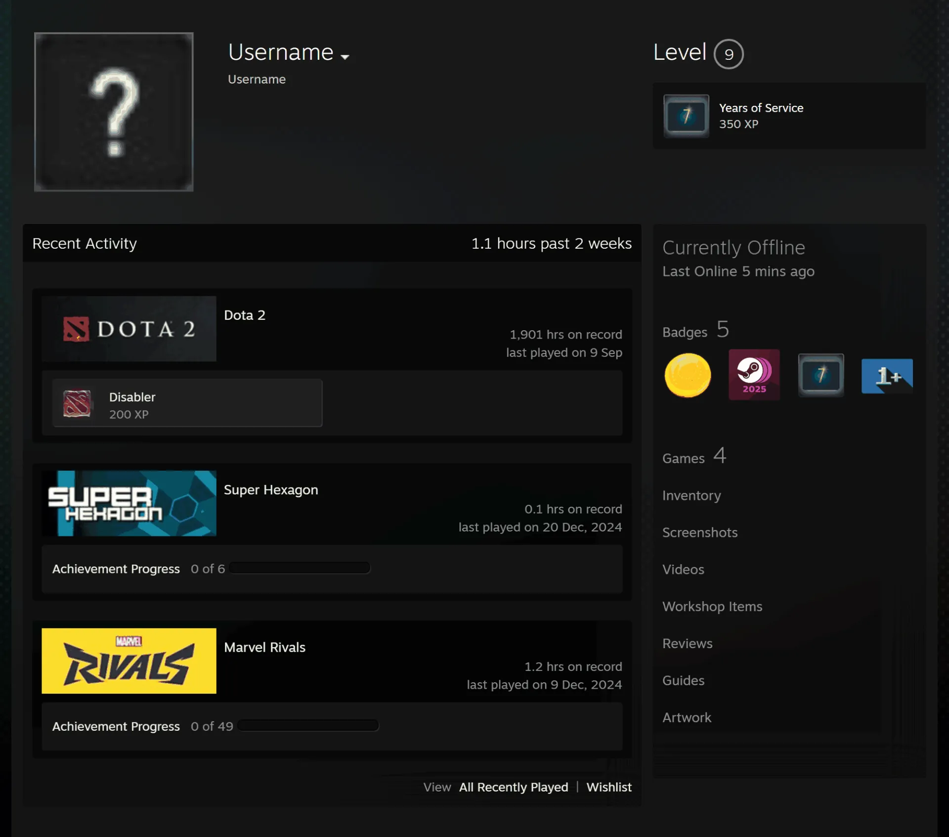The image size is (949, 837).
Task: Click the question mark profile avatar
Action: (x=114, y=112)
